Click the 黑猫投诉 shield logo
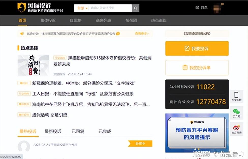Viewport: 248px width, 159px height. coord(22,7)
